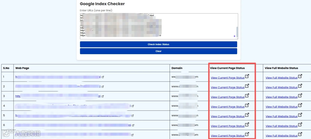Click external-link icon beside row 5 page status
The image size is (311, 139).
click(247, 115)
